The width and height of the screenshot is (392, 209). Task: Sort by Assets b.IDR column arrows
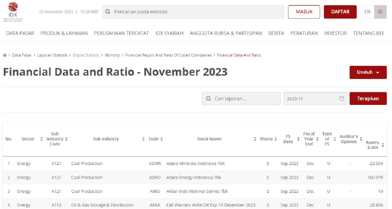tap(382, 145)
